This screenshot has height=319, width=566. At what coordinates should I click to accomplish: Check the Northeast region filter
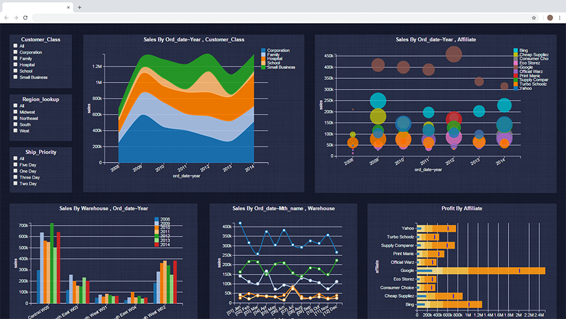15,118
